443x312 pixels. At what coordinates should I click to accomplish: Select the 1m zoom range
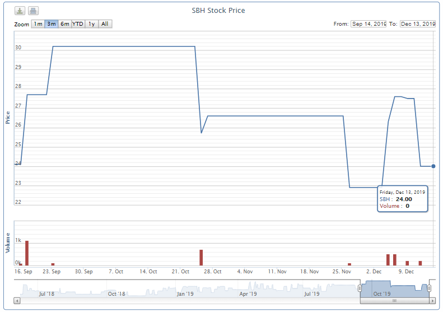pos(38,24)
